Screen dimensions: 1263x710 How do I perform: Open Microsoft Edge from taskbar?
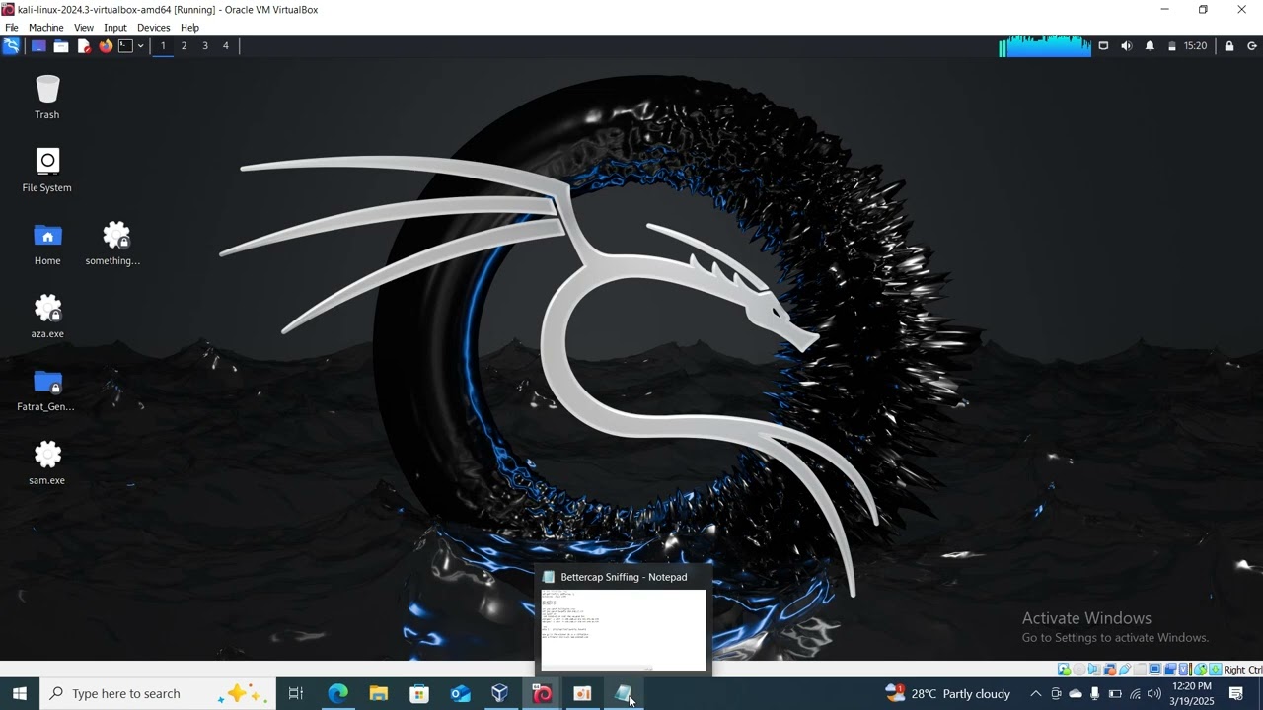pyautogui.click(x=337, y=693)
